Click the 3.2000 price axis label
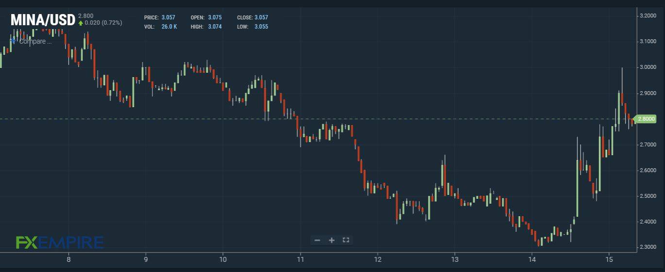The image size is (665, 272). [648, 16]
